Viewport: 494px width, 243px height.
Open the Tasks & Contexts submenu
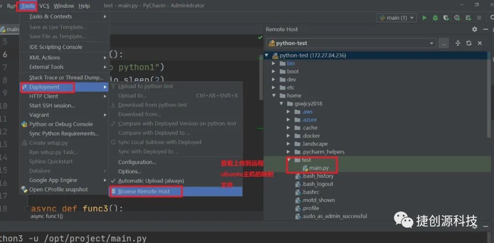(64, 16)
